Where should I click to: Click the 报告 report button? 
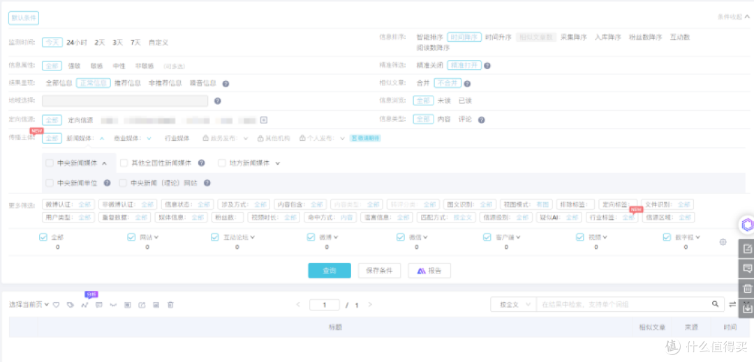coord(429,271)
